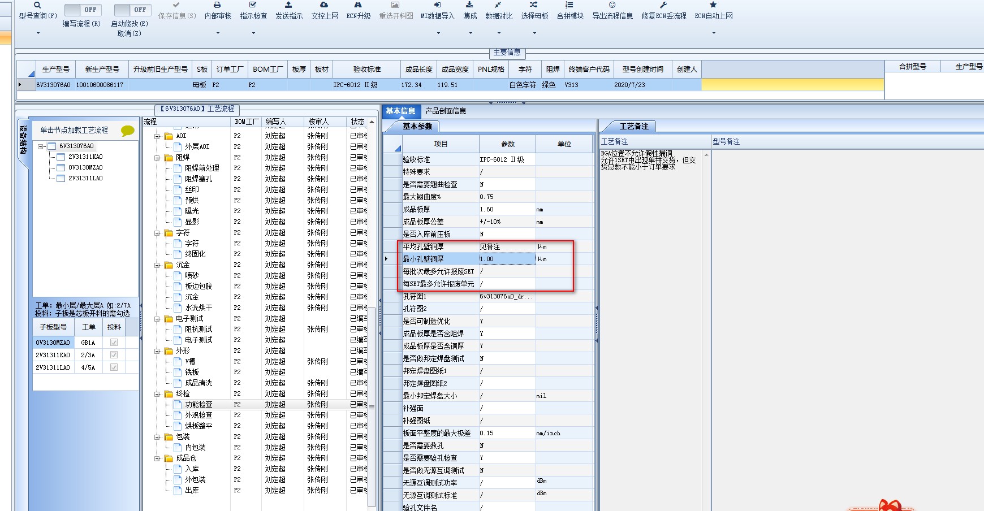Collapse the AOI process group
984x511 pixels.
157,136
